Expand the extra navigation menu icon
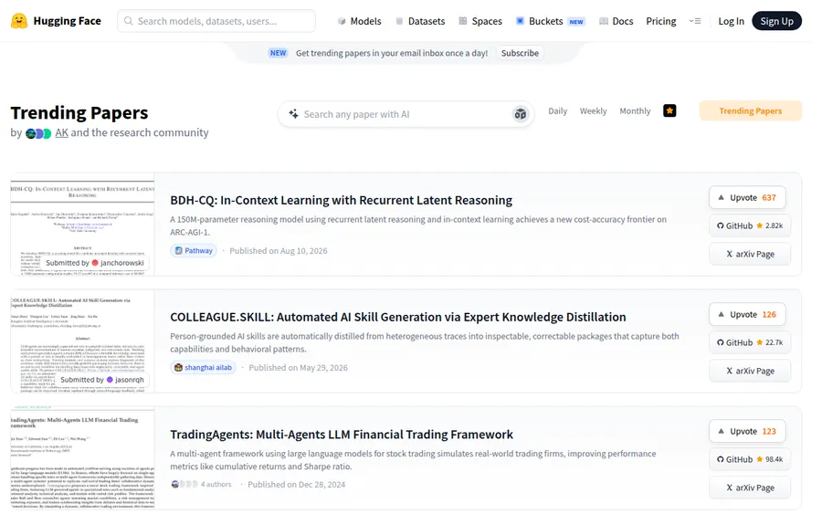This screenshot has width=822, height=514. point(695,21)
